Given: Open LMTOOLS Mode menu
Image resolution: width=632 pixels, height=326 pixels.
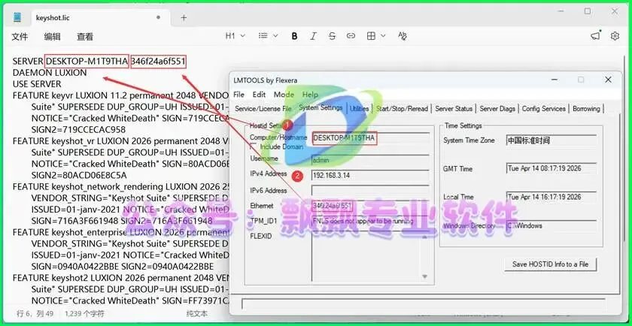Looking at the screenshot, I should tap(284, 95).
